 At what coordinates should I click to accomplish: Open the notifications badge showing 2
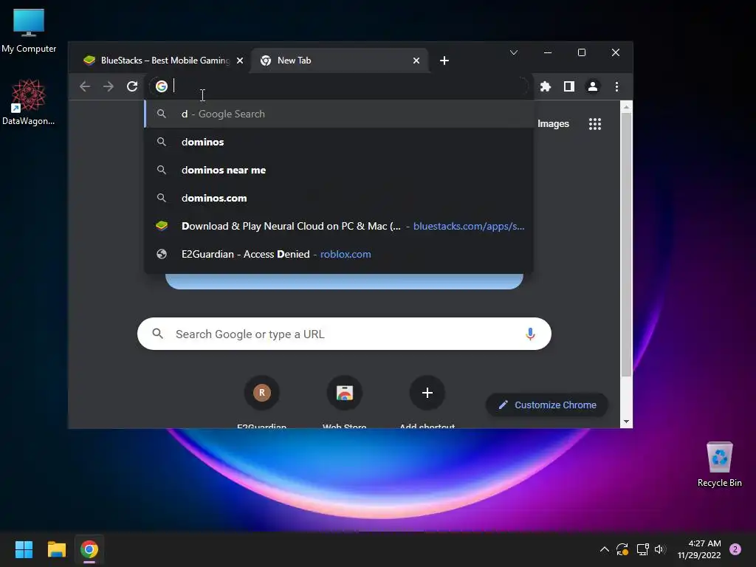click(x=735, y=549)
